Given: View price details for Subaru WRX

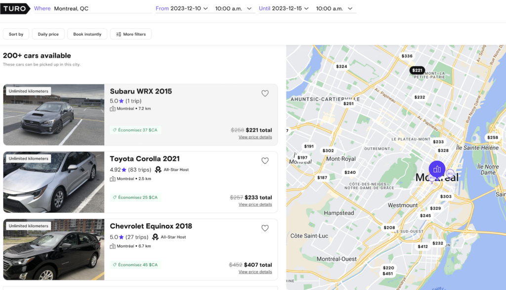Looking at the screenshot, I should click(255, 137).
